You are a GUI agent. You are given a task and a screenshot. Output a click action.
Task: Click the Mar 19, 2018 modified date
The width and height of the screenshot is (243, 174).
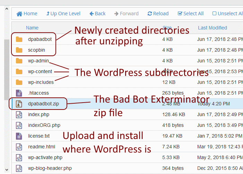(x=220, y=147)
